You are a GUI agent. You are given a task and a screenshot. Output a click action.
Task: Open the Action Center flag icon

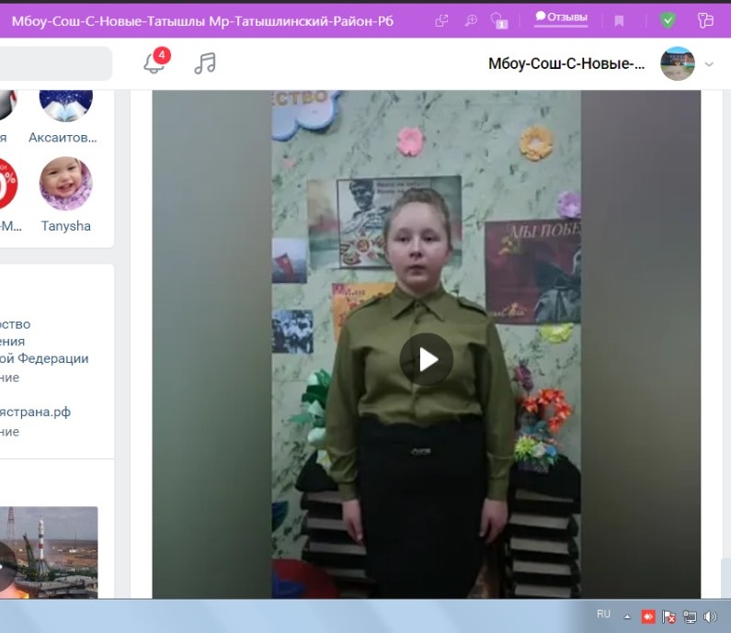pyautogui.click(x=668, y=617)
